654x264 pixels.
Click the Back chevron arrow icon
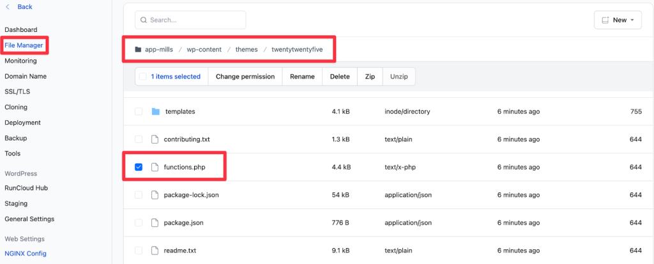coord(8,7)
